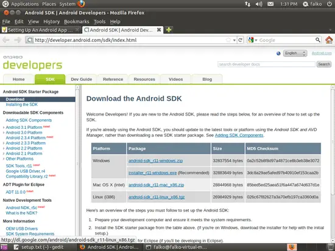The height and width of the screenshot is (251, 335).
Task: Click the search magnifier in Google box
Action: 318,40
